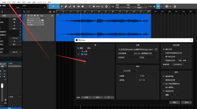
Task: Open the Studio One menu
Action: (x=41, y=2)
